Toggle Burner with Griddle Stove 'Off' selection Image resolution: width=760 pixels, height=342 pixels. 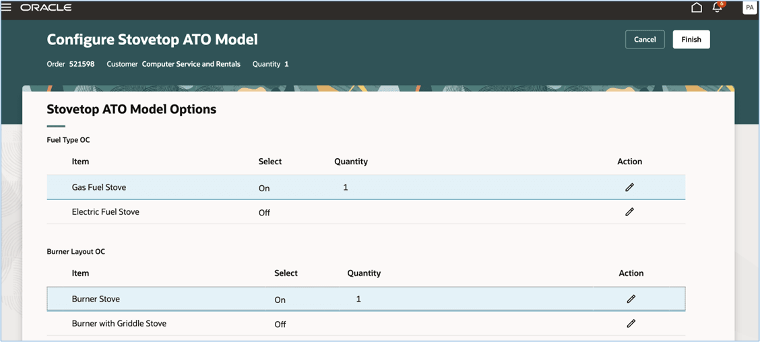pos(280,324)
